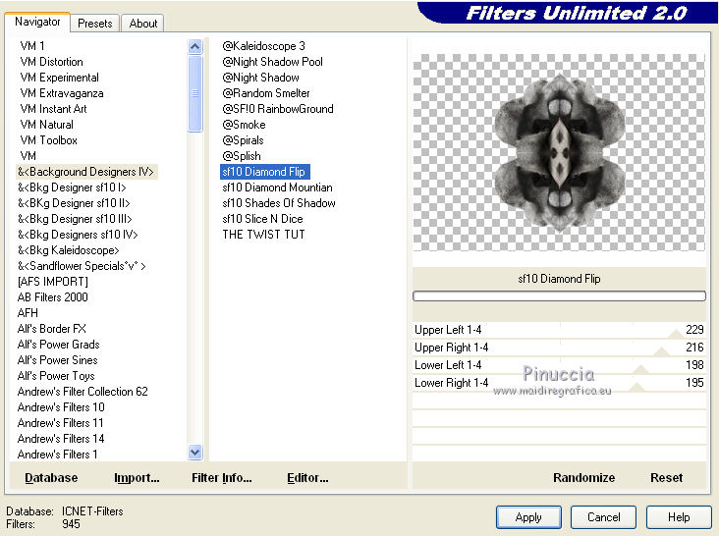Choose Andrew's Filters 14 category

61,439
